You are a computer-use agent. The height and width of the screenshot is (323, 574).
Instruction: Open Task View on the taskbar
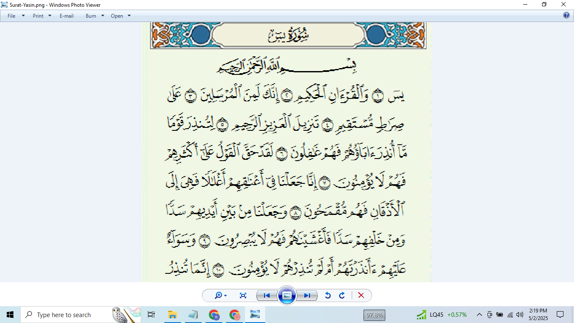[x=151, y=315]
